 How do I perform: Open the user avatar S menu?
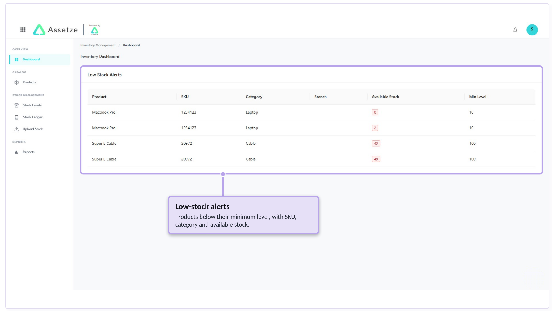coord(532,30)
